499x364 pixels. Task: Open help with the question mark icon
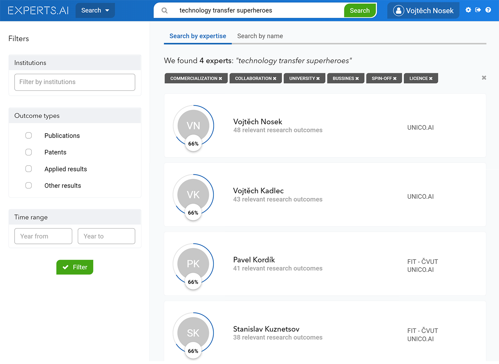(x=488, y=10)
